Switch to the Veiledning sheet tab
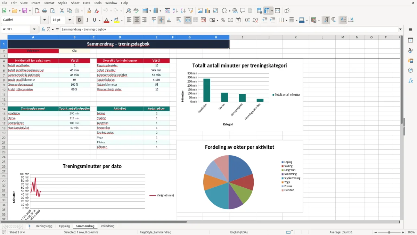 point(107,226)
